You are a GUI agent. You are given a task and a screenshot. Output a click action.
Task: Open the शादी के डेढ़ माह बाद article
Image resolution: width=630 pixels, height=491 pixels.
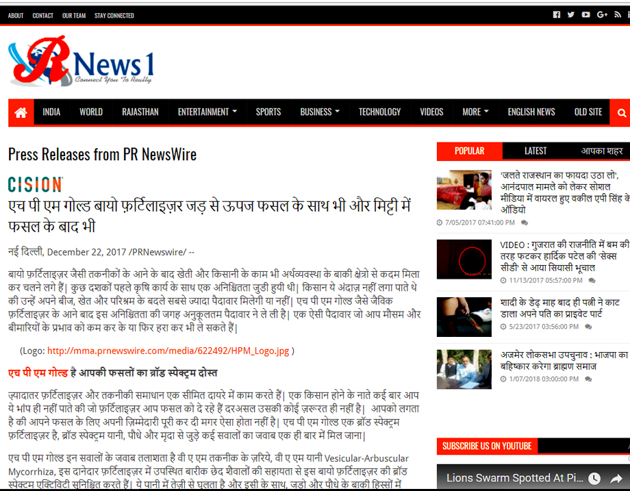pyautogui.click(x=559, y=308)
